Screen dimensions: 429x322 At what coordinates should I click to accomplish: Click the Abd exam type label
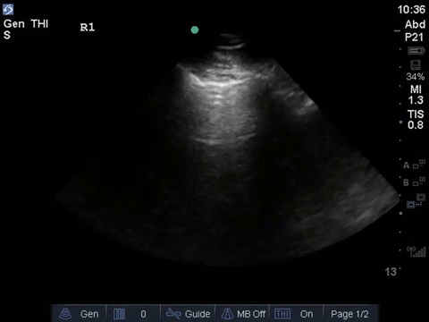(415, 24)
